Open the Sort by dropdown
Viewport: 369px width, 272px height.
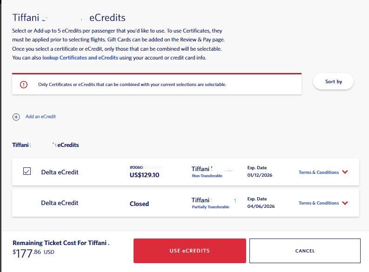click(333, 81)
